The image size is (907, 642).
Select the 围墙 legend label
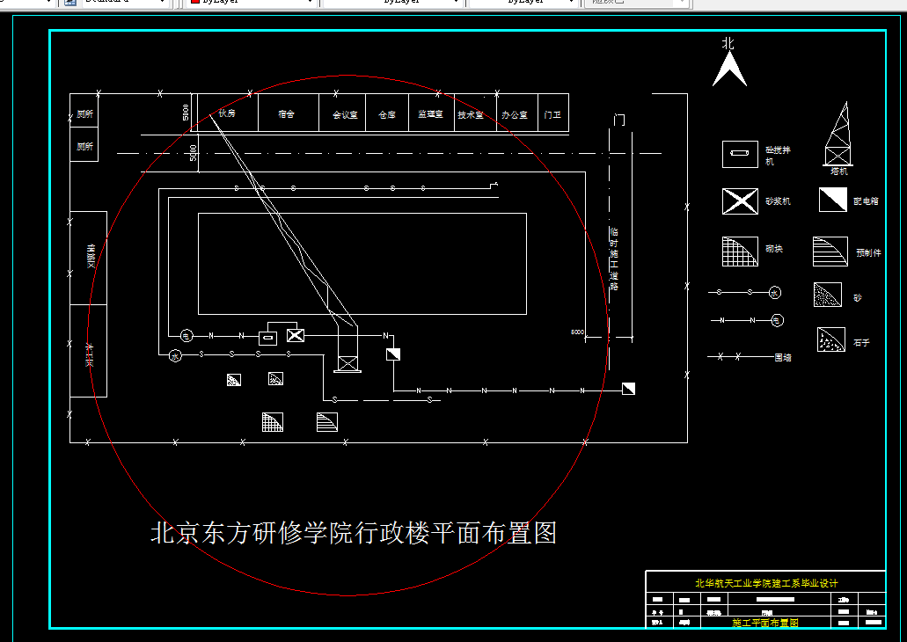point(783,357)
